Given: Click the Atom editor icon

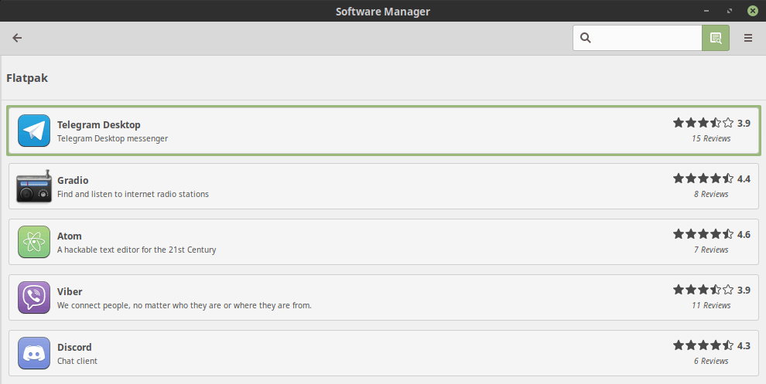Looking at the screenshot, I should [34, 242].
